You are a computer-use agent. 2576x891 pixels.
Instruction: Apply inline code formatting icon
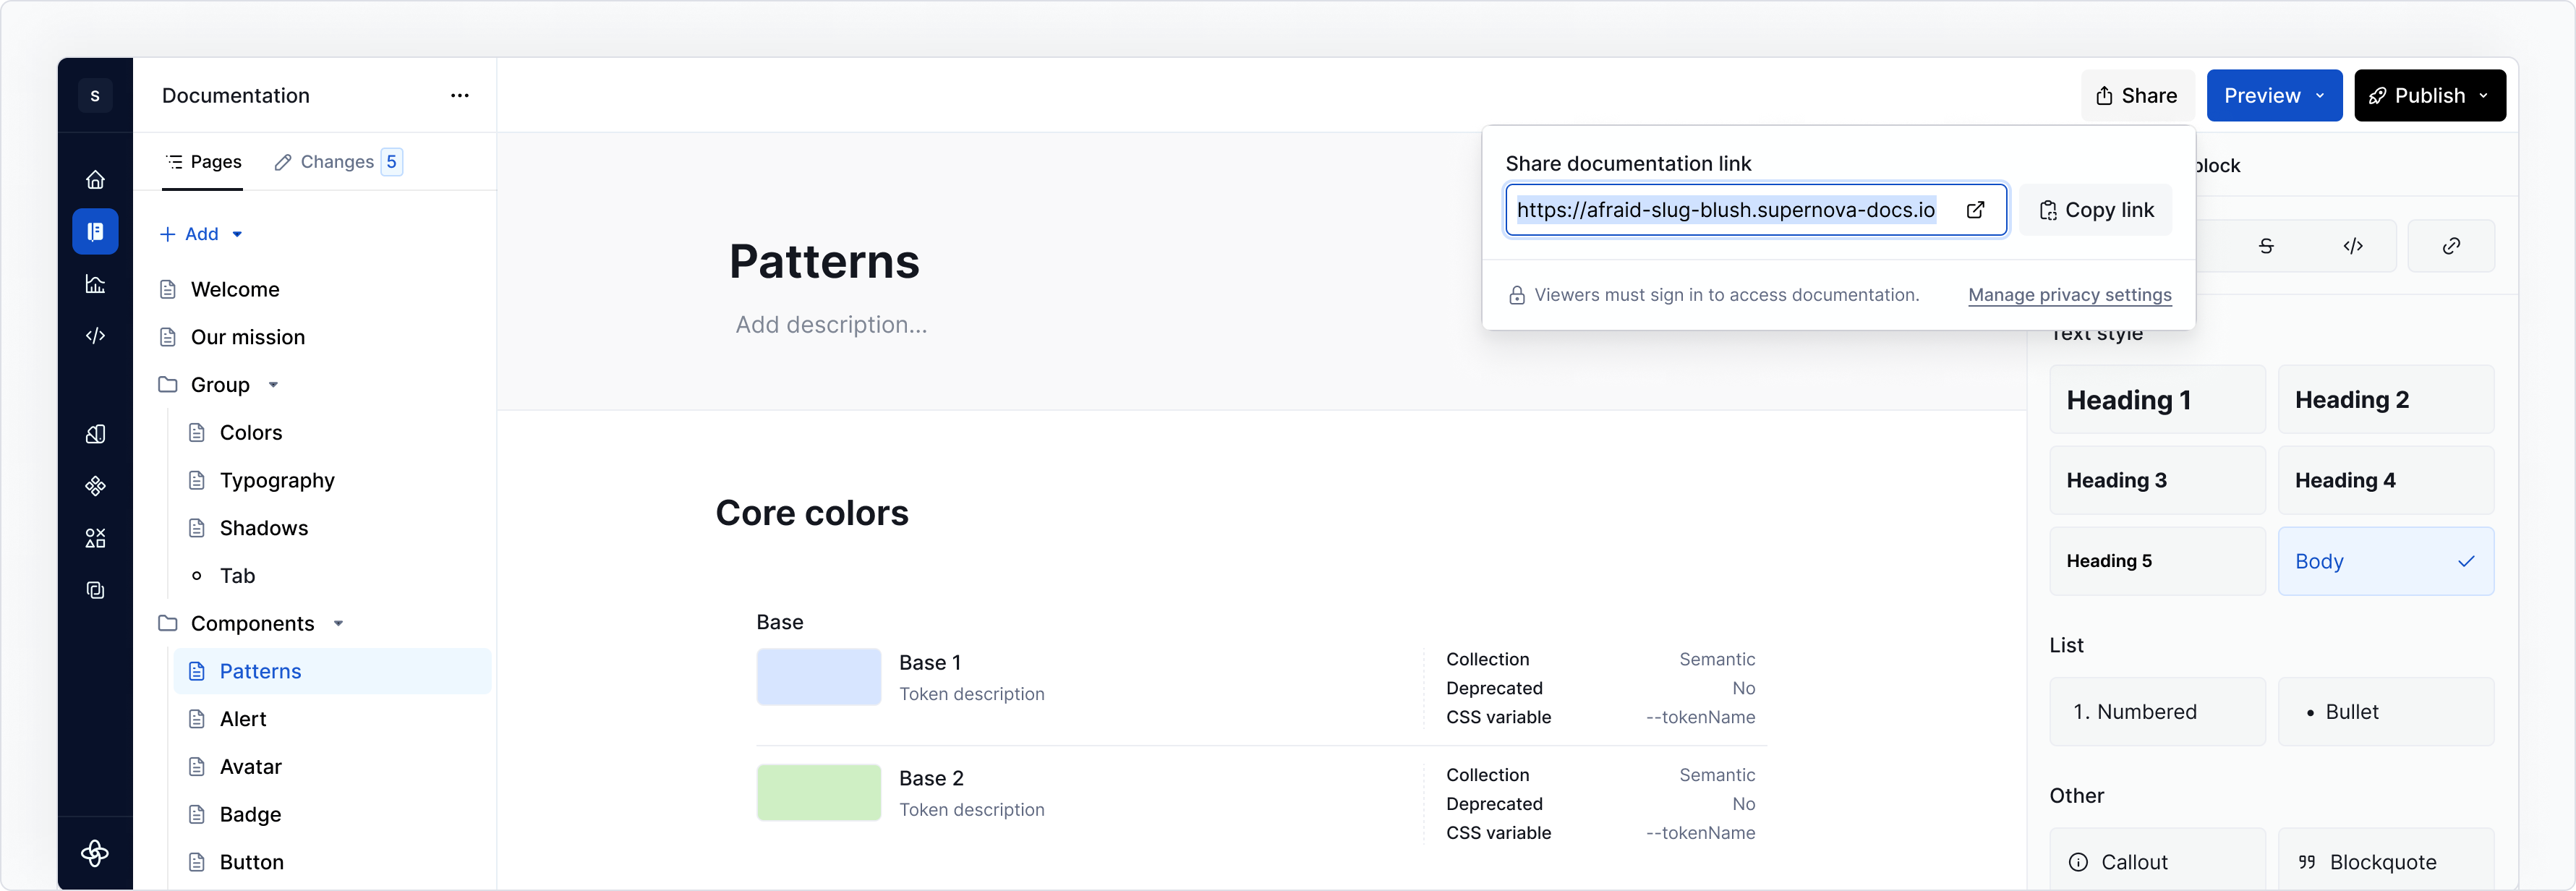point(2353,246)
